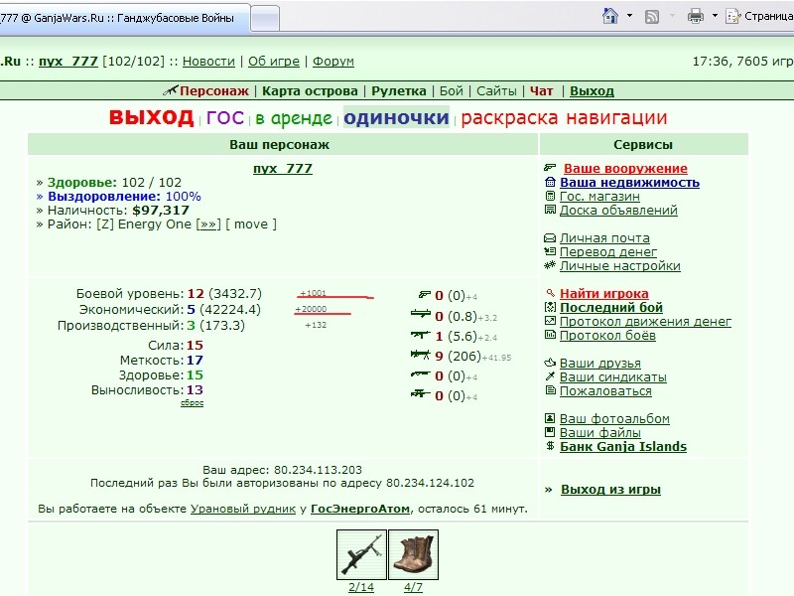Click the одиночки link
Screen dimensions: 794x596
(396, 118)
